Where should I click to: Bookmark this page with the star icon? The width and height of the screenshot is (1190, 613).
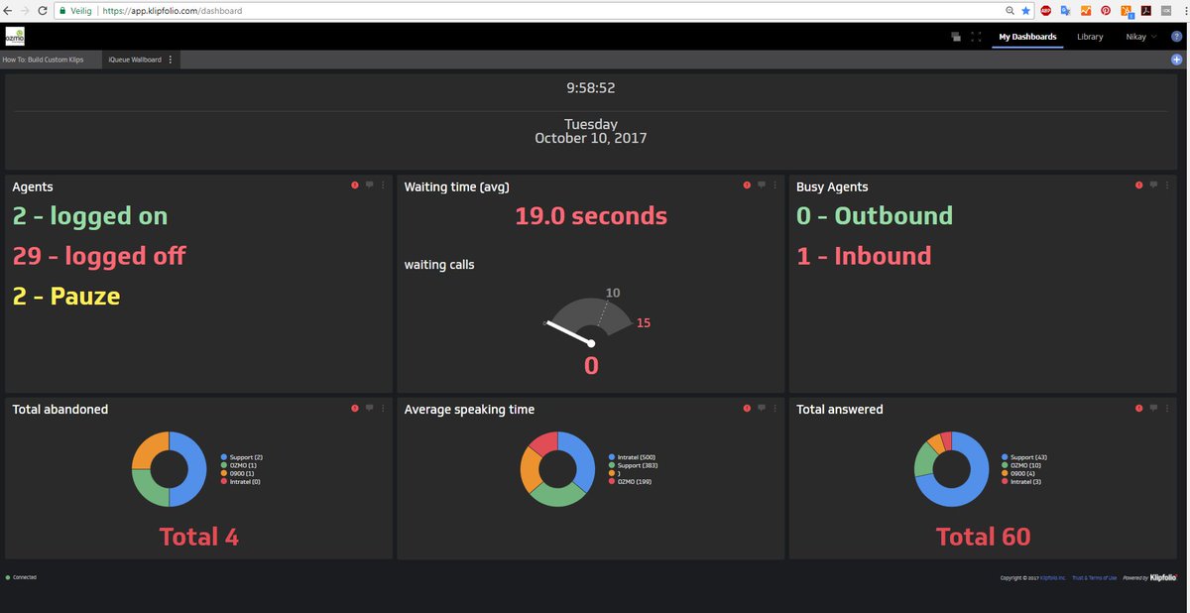coord(1024,11)
